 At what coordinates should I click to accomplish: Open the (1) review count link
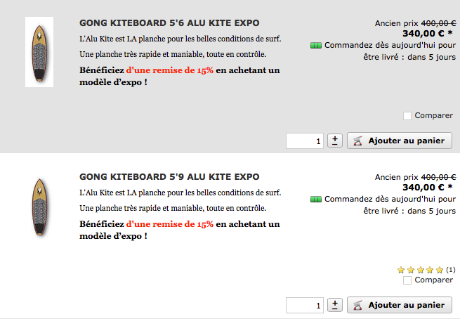(x=451, y=270)
